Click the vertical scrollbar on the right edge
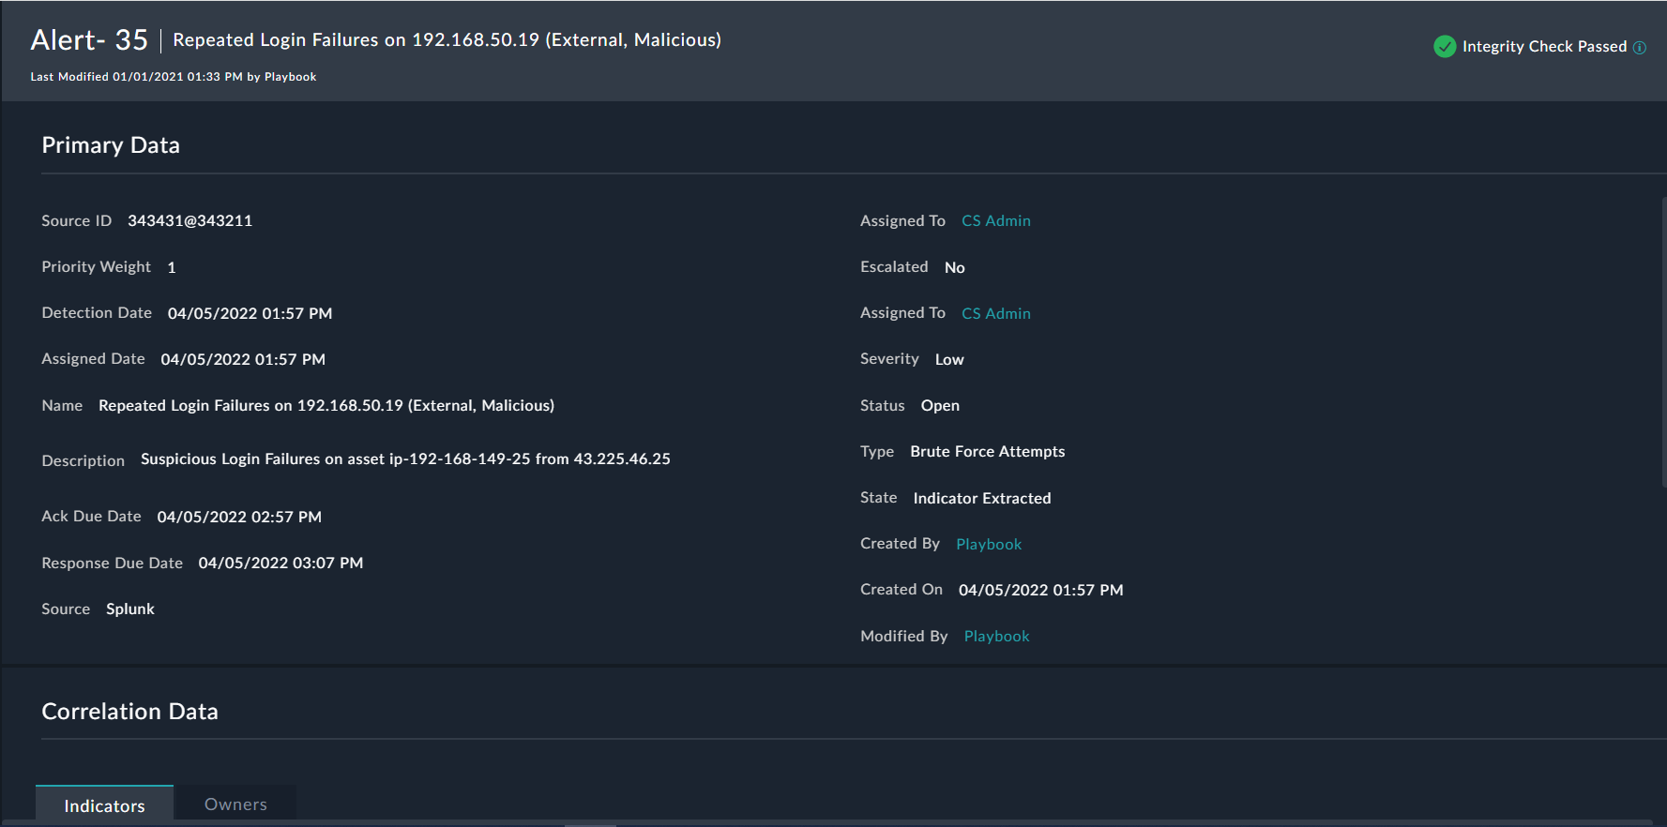 point(1663,342)
